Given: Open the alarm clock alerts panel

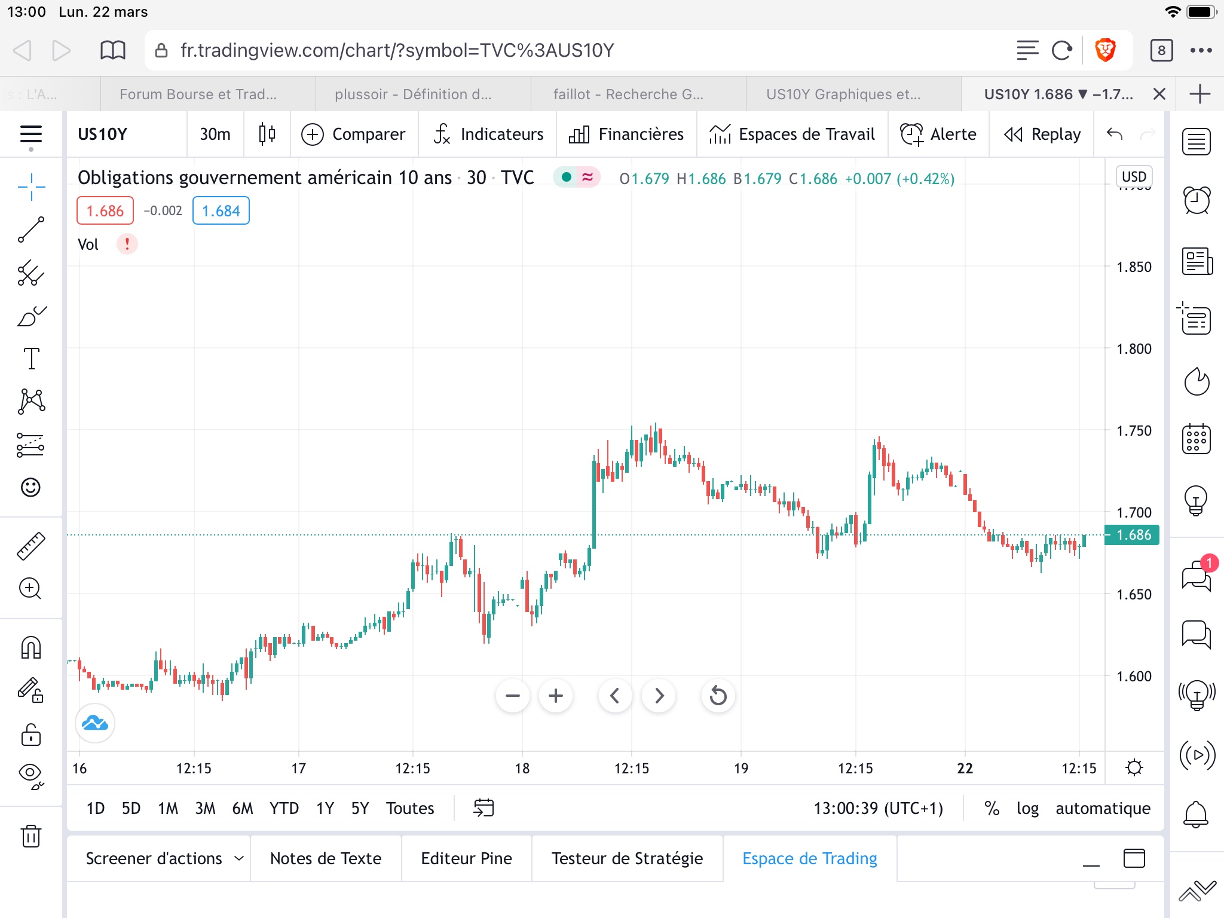Looking at the screenshot, I should [x=1197, y=201].
